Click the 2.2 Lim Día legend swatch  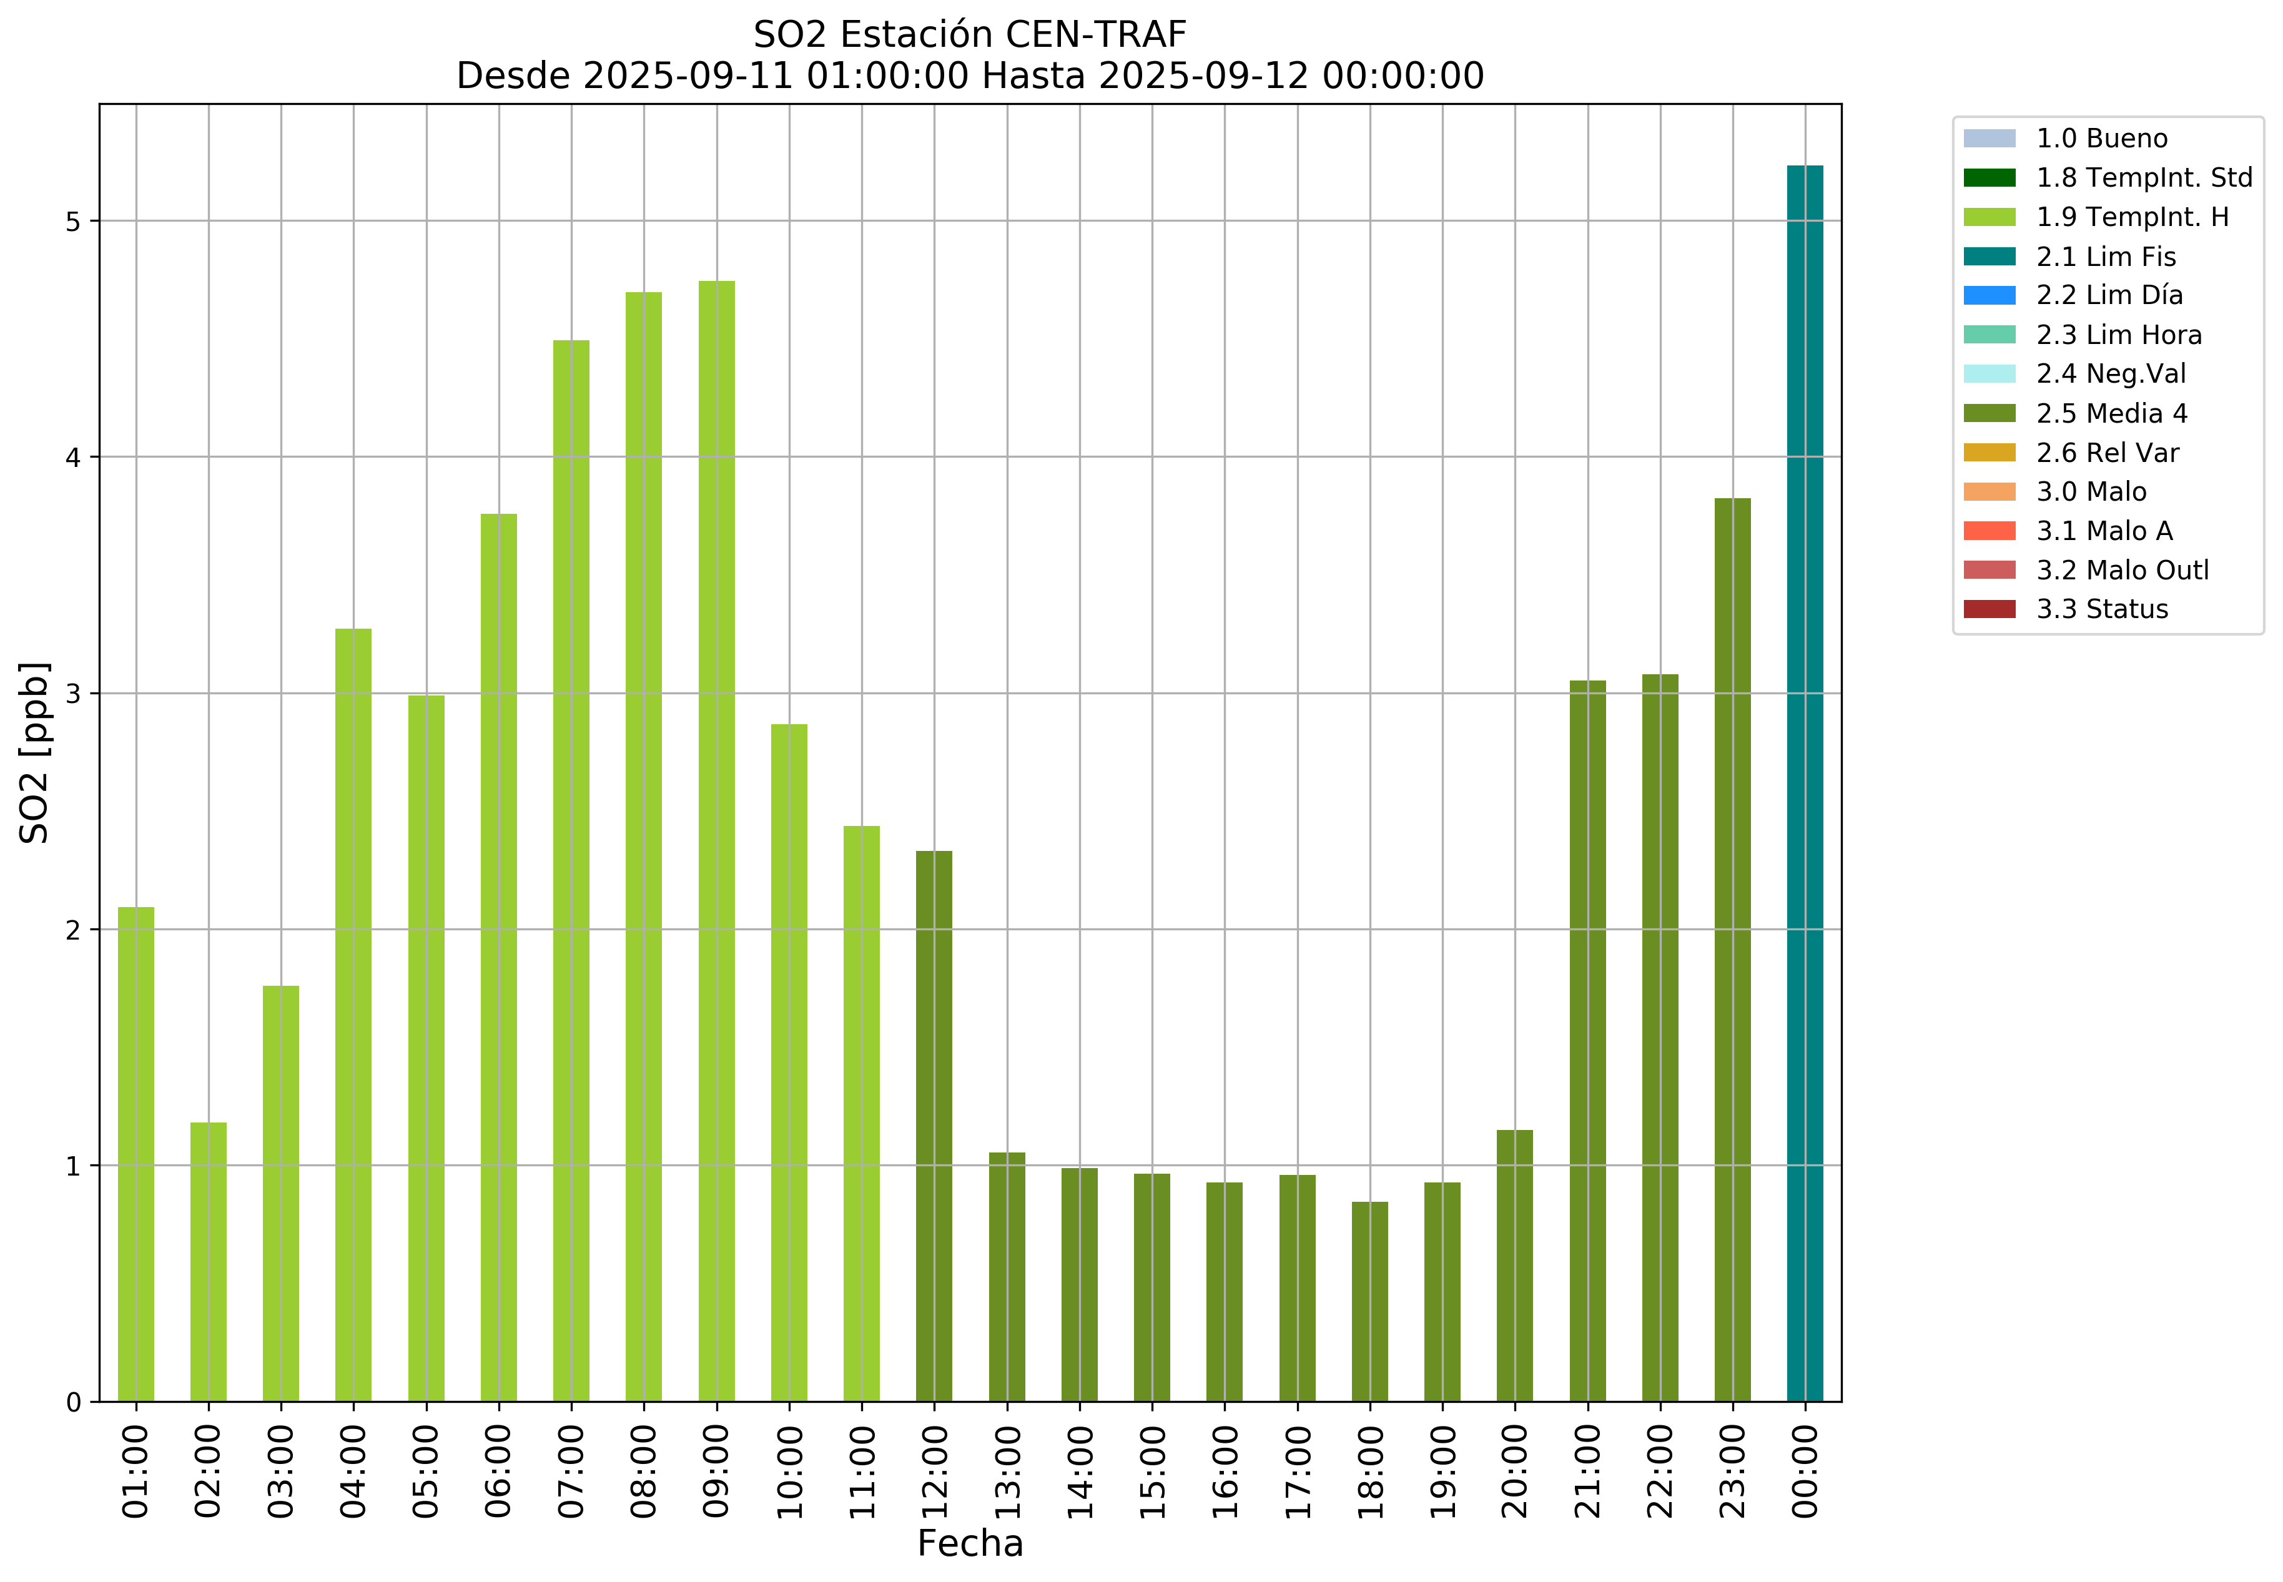(x=1989, y=295)
